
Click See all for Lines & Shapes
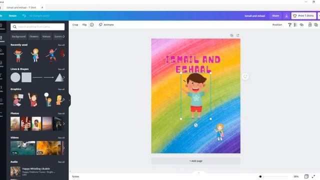61,69
